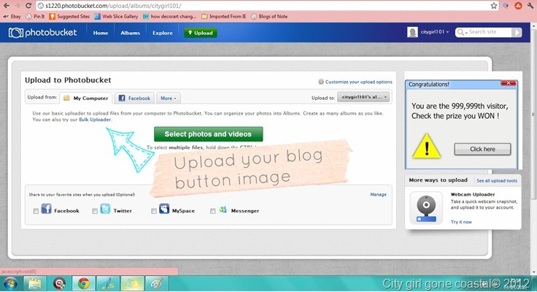Go back with the browser back arrow
This screenshot has width=537, height=292.
pyautogui.click(x=7, y=6)
